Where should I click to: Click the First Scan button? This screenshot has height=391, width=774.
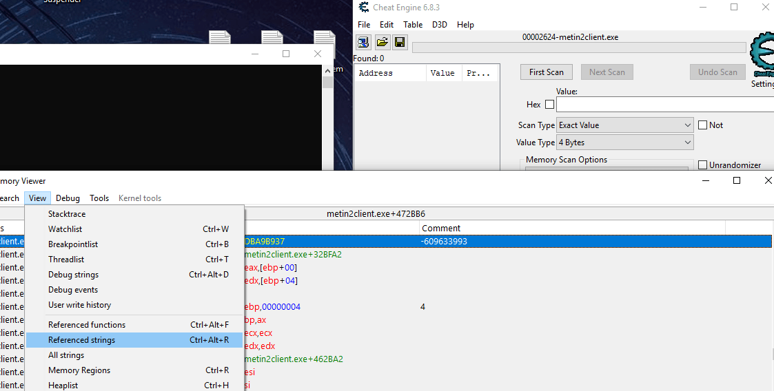[x=546, y=72]
